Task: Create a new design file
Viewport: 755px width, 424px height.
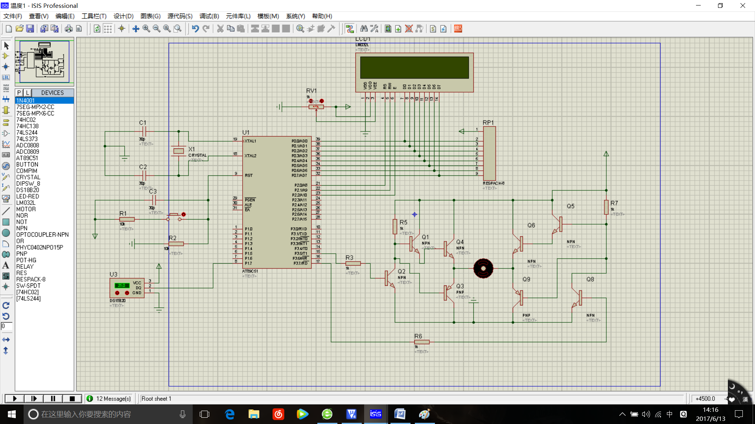Action: 9,29
